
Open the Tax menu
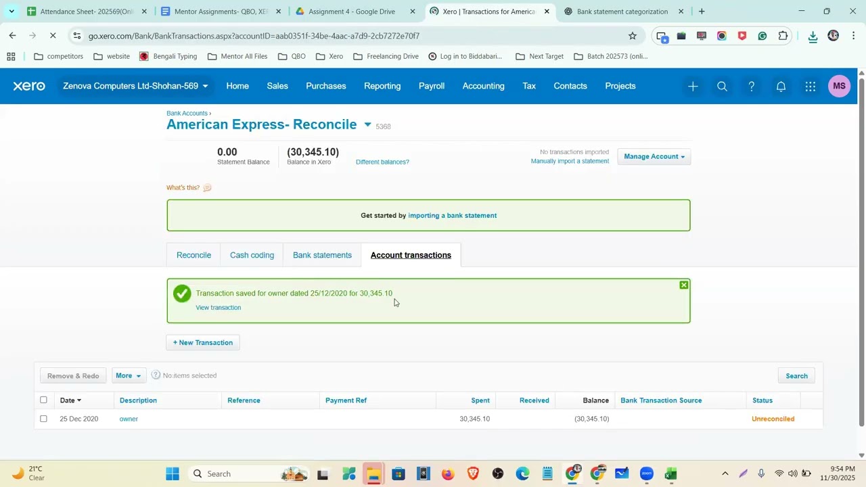click(x=529, y=86)
